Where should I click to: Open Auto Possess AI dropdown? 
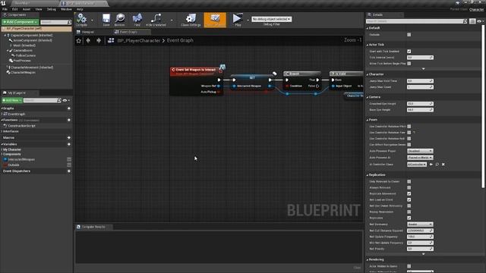tap(420, 158)
